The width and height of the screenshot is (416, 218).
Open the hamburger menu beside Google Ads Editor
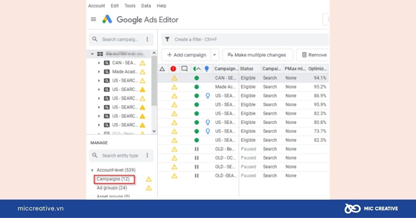pos(93,19)
